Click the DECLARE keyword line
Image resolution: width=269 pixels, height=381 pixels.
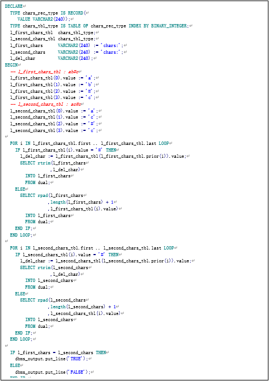pos(14,6)
